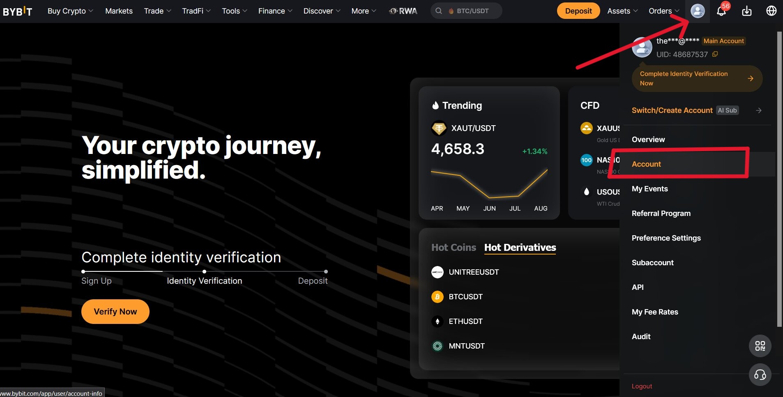Click arrow next to Switch/Create Account
783x397 pixels.
(x=759, y=110)
